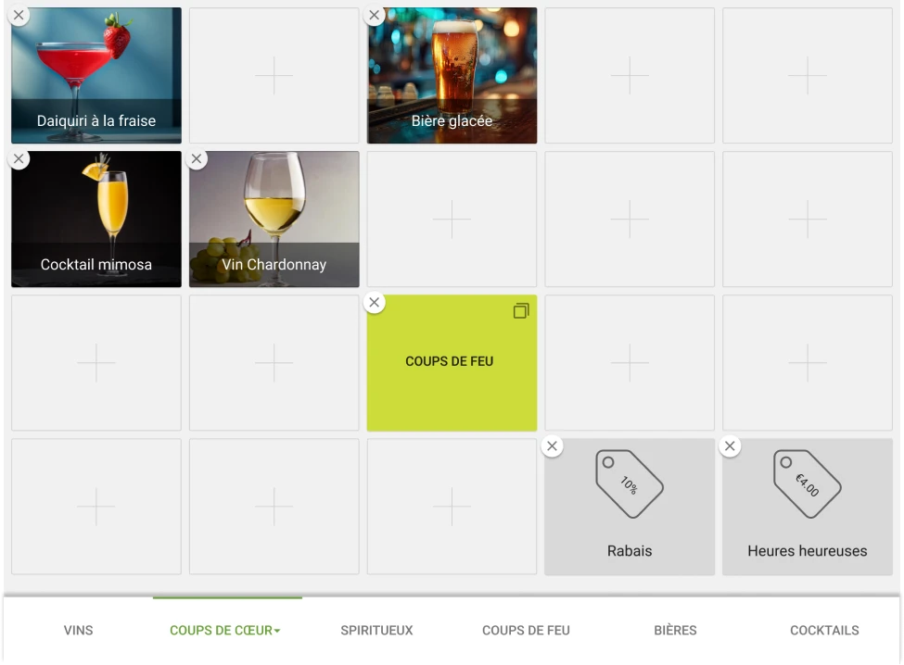Click the green Coups de feu tile

coord(451,370)
